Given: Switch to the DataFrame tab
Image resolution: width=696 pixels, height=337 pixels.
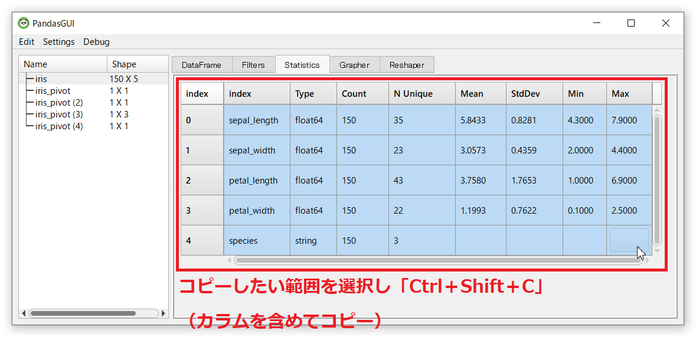Looking at the screenshot, I should pyautogui.click(x=201, y=65).
